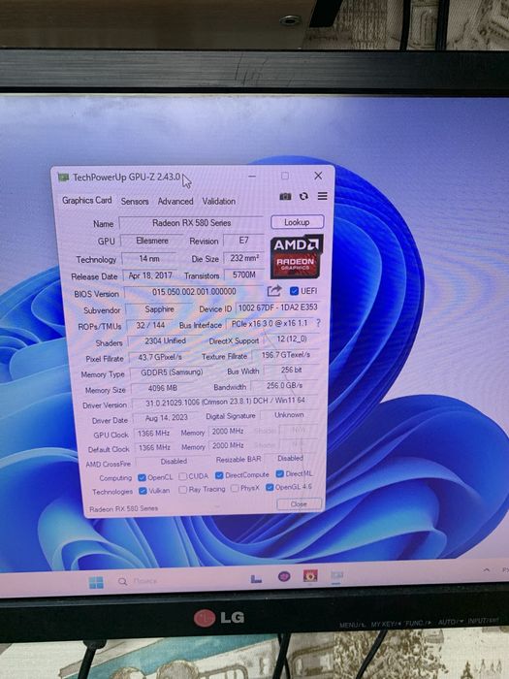Toggle the DirectML checkbox
This screenshot has height=679, width=509.
pos(279,473)
